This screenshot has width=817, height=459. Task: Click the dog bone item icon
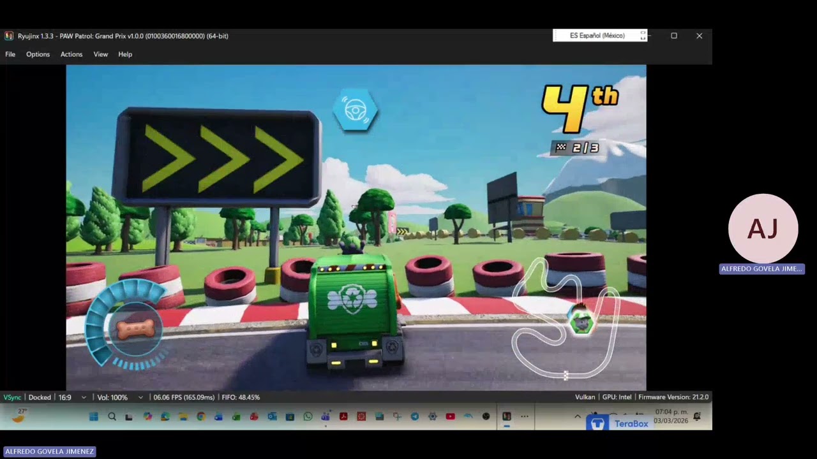point(136,329)
